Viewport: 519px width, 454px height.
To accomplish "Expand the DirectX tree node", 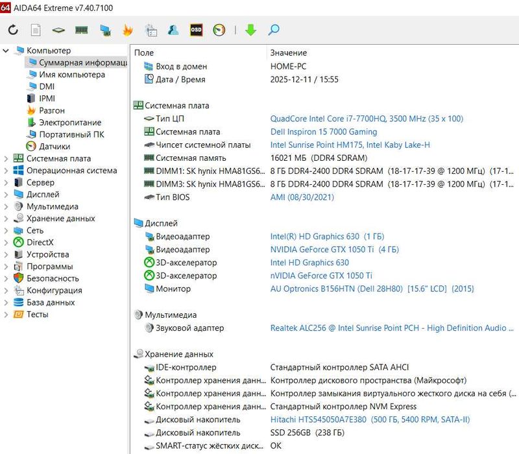I will click(x=6, y=242).
